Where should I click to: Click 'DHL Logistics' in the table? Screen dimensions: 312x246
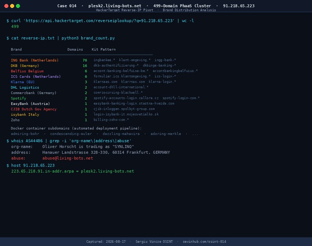(25, 87)
